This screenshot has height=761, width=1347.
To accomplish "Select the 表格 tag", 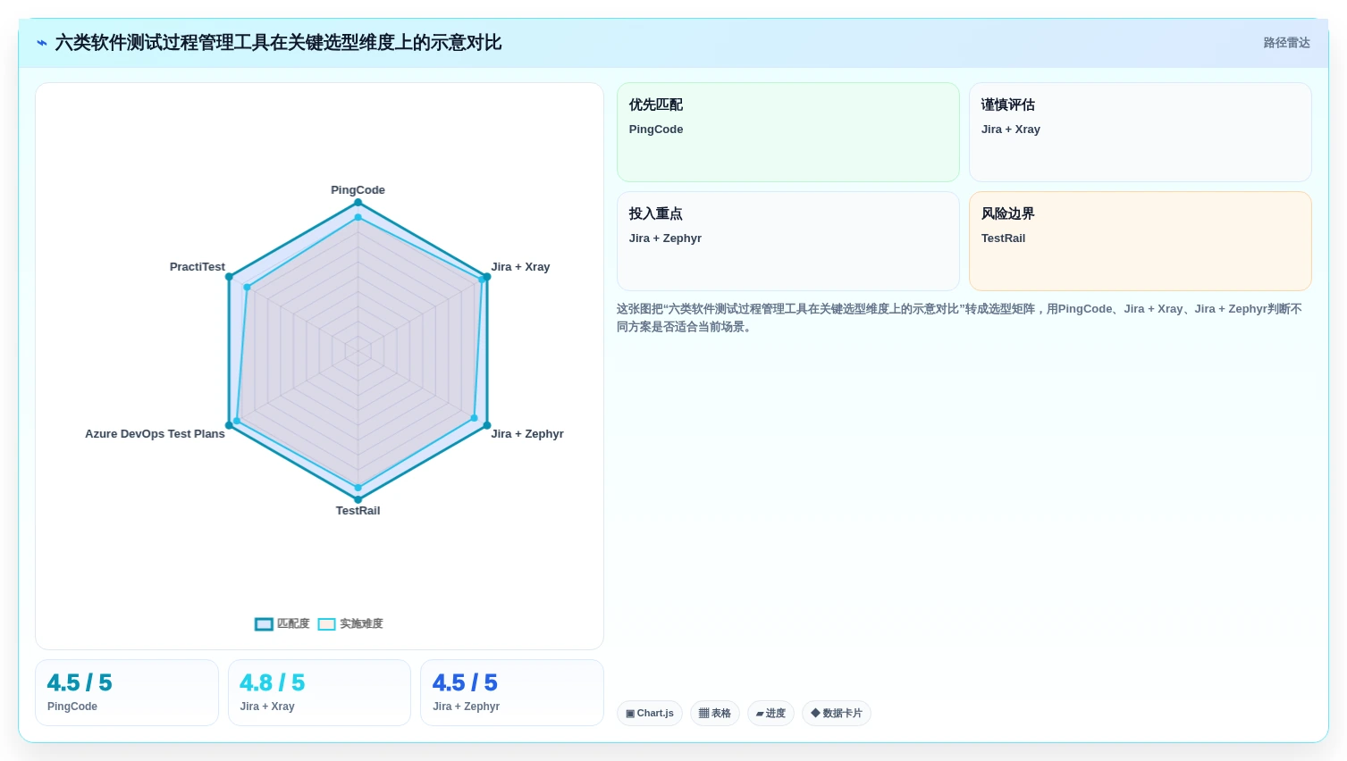I will pyautogui.click(x=715, y=714).
